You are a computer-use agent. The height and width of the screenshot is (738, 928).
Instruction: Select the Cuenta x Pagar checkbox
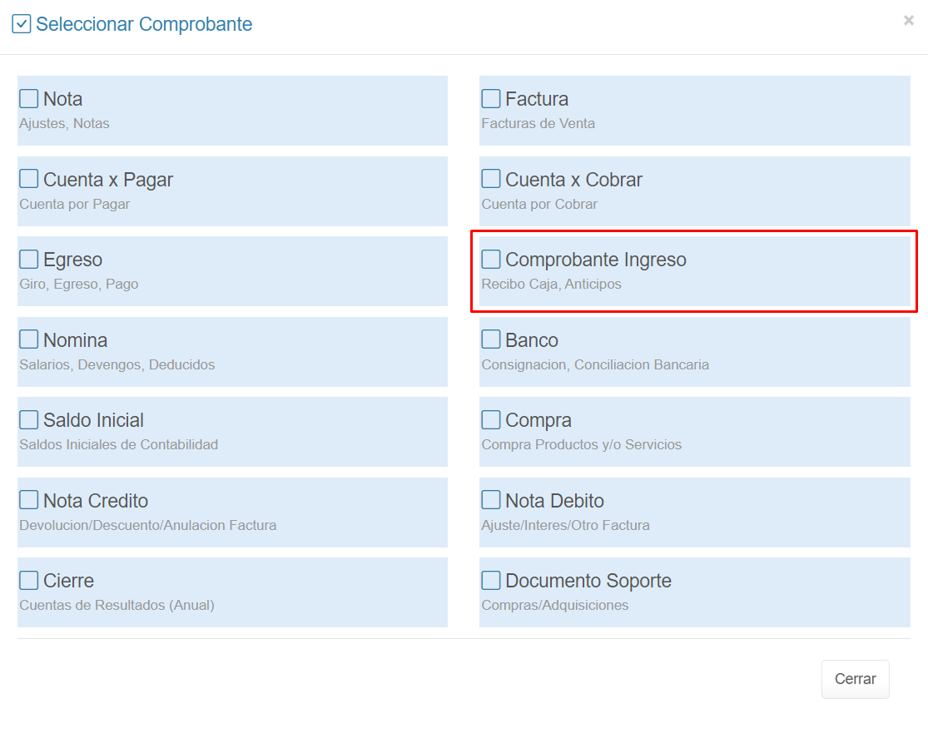click(29, 179)
